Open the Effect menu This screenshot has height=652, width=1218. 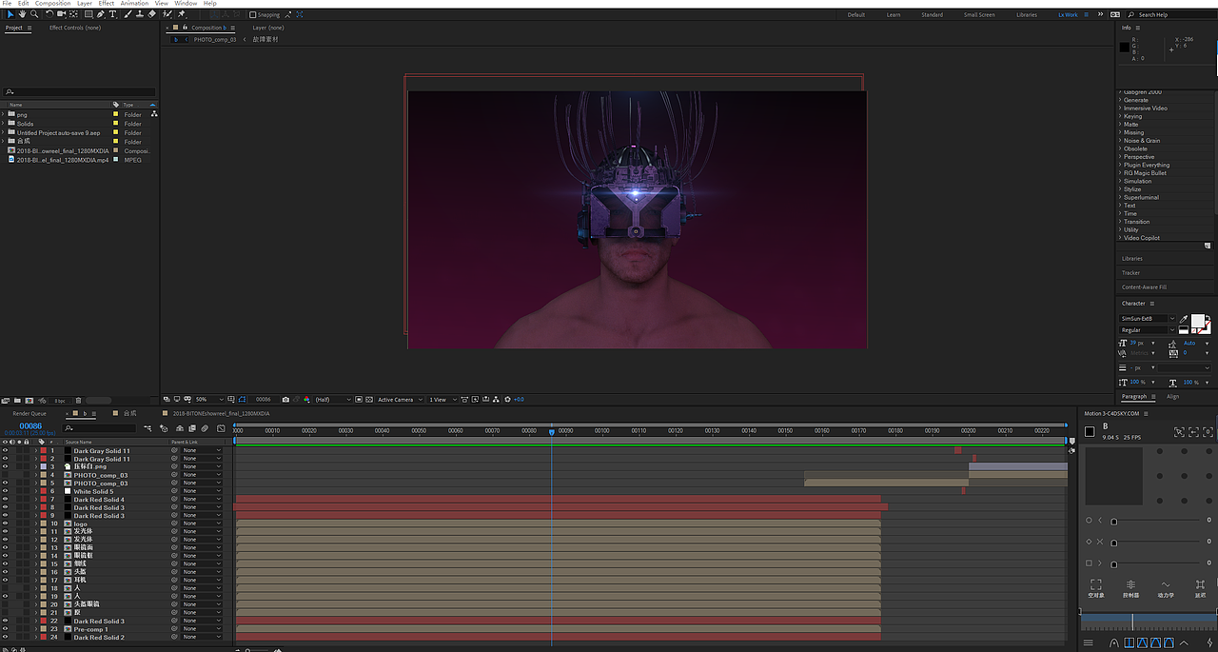[106, 3]
